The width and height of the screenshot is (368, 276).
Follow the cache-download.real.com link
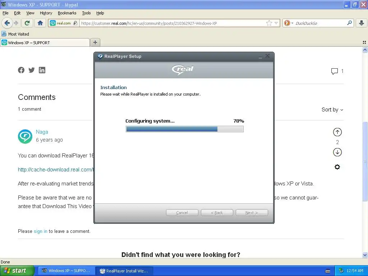(56, 170)
